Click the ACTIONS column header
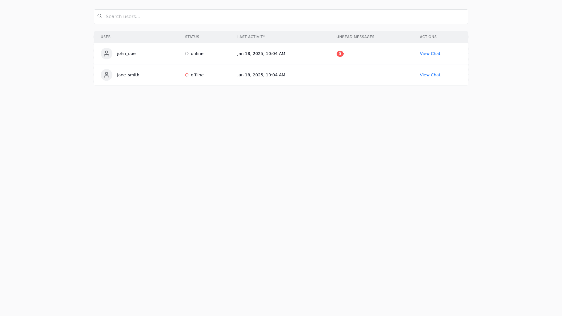562x316 pixels. point(428,37)
